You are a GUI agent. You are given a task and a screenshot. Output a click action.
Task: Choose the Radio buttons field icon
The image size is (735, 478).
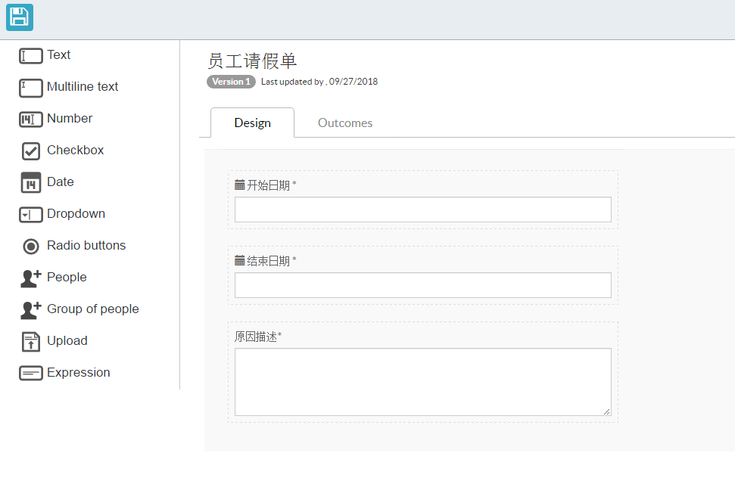click(31, 247)
